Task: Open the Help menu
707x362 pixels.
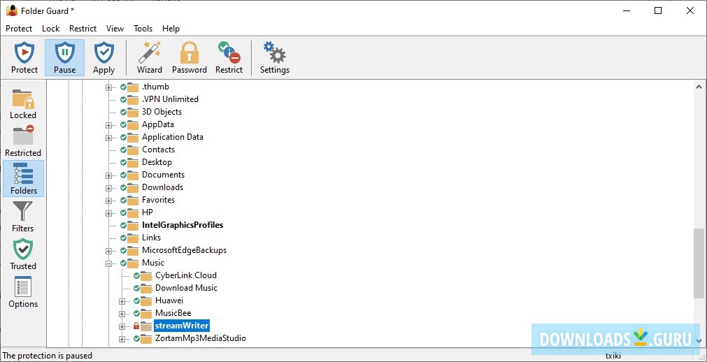Action: click(x=171, y=29)
